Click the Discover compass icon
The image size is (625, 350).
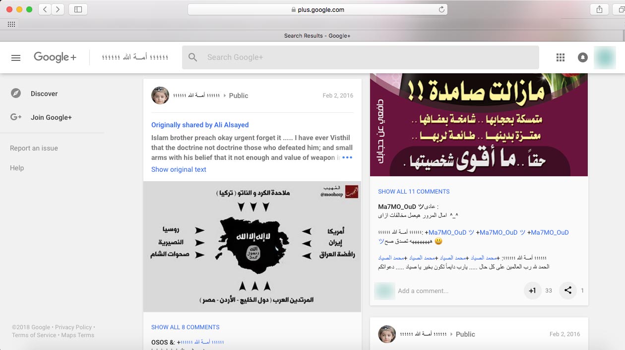16,94
